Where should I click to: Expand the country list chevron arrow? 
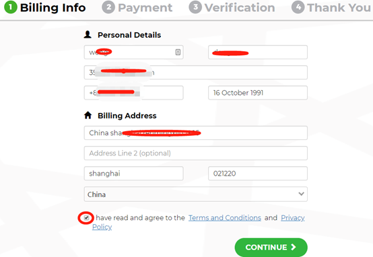301,194
